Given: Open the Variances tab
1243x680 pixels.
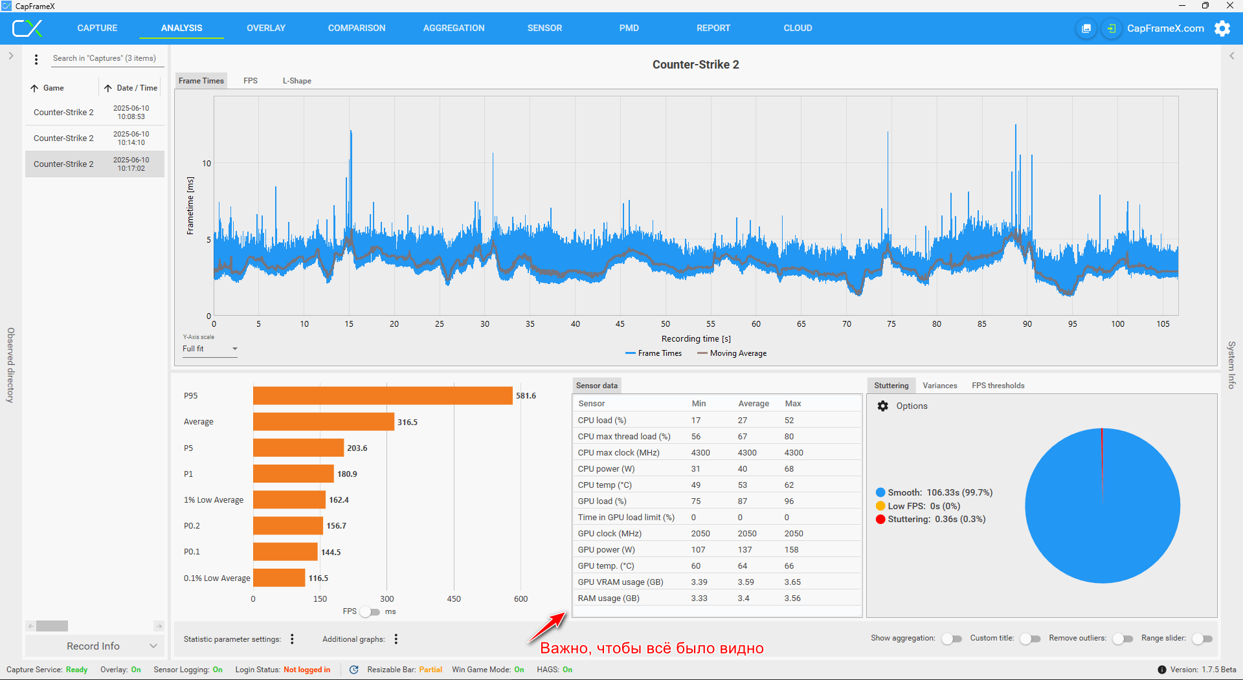Looking at the screenshot, I should pos(939,386).
